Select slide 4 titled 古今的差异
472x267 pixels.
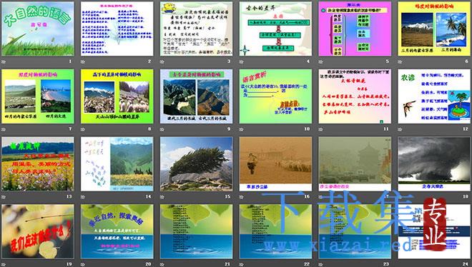pos(275,29)
